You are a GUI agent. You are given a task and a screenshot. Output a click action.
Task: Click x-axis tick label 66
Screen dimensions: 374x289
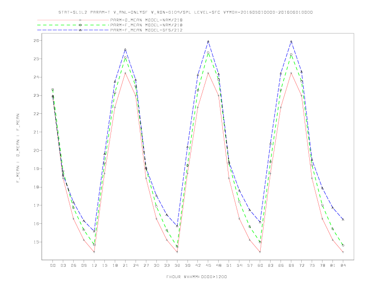[x=281, y=265]
